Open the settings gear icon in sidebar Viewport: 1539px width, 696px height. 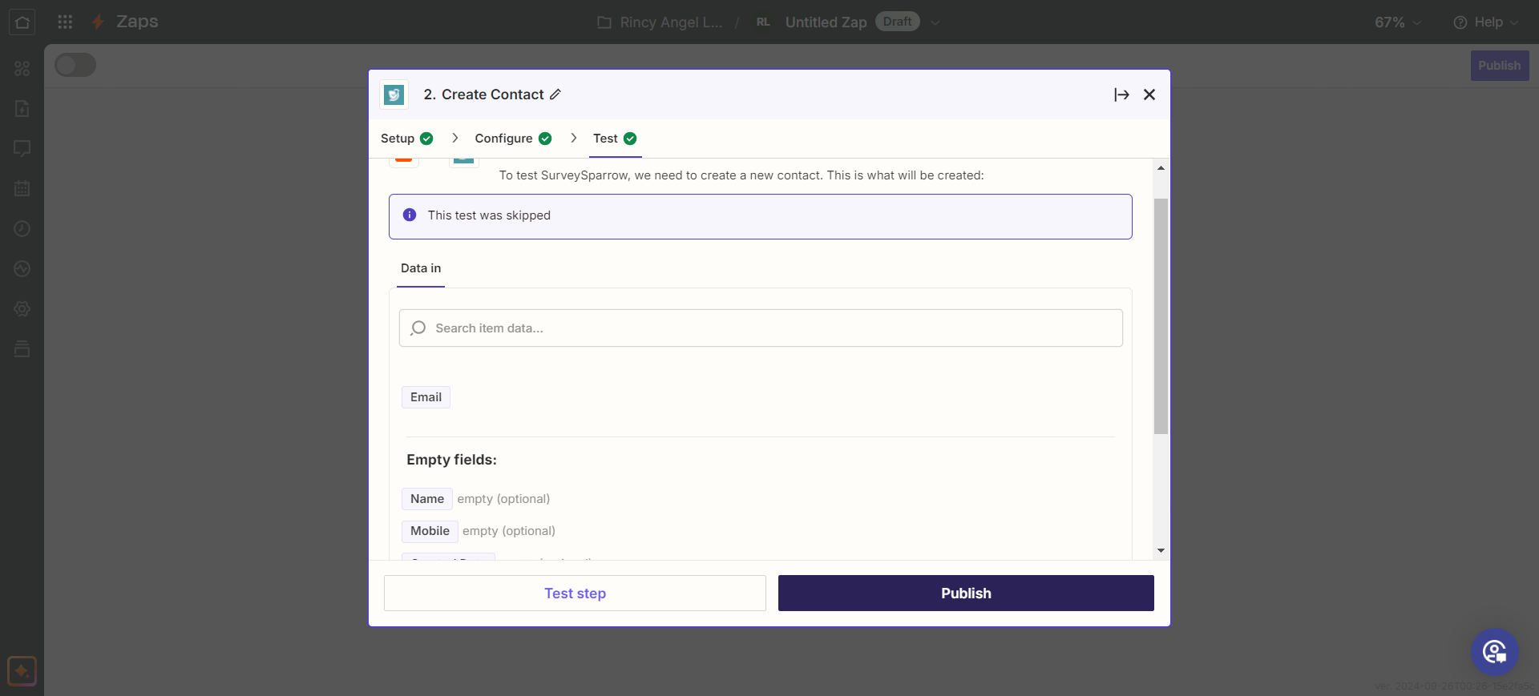click(x=22, y=308)
